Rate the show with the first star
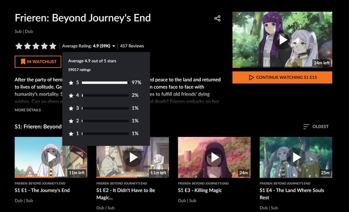This screenshot has height=212, width=349. (19, 46)
